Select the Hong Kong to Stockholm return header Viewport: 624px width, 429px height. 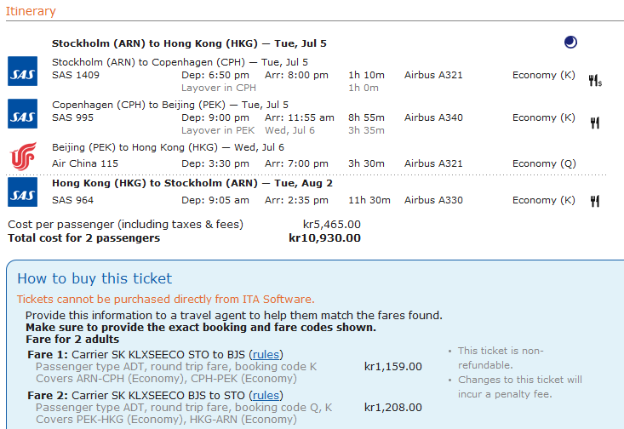192,183
